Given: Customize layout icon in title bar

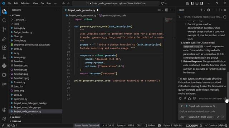Looking at the screenshot, I should point(187,3).
